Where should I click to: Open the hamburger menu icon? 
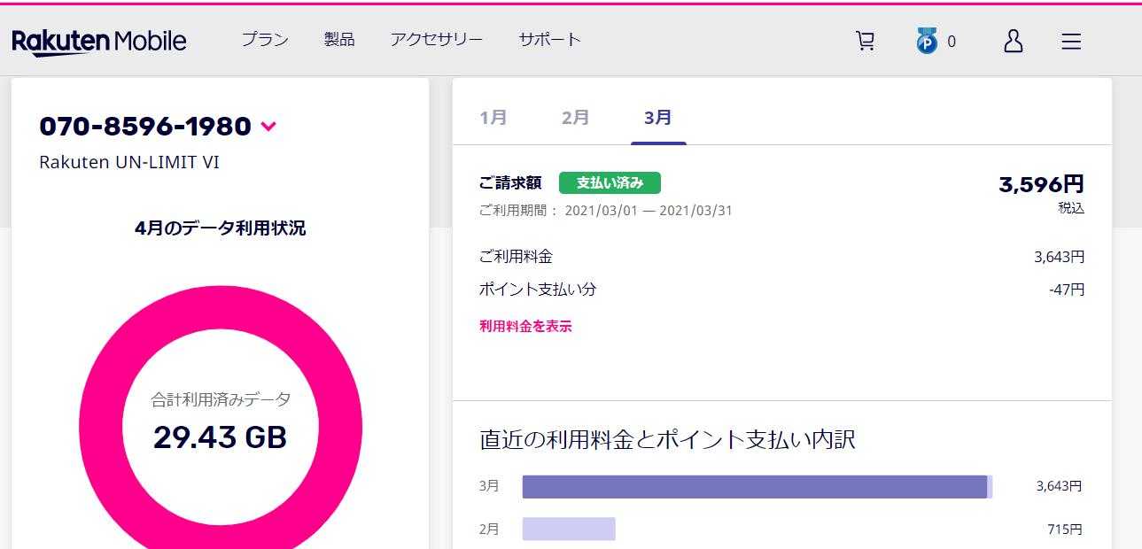[x=1071, y=41]
